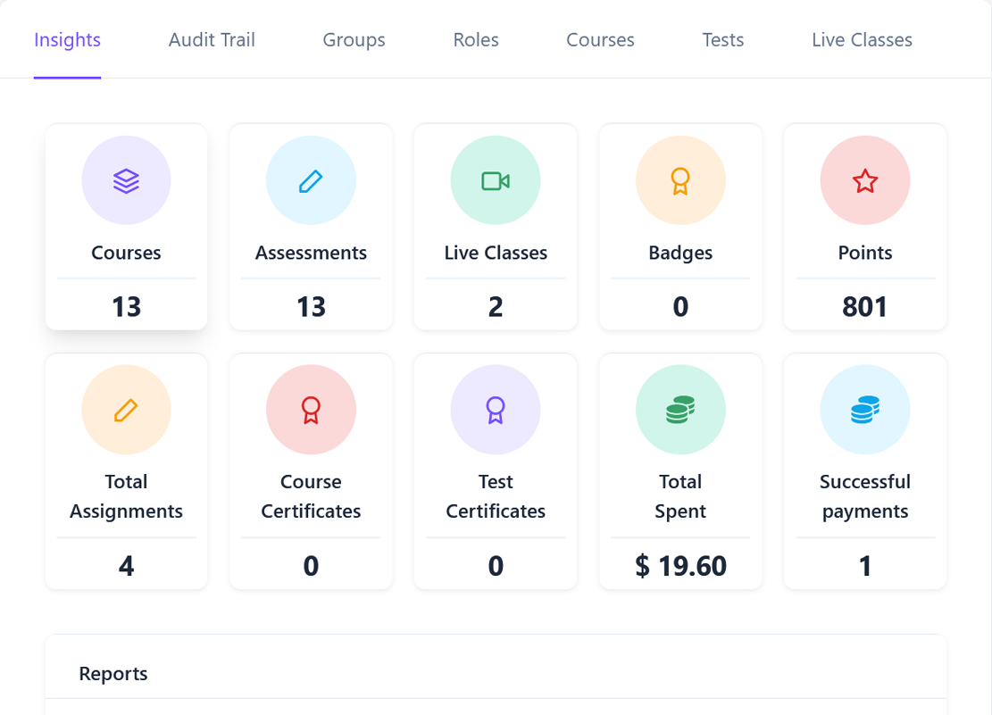Viewport: 992px width, 715px height.
Task: Click the Points count value 801
Action: point(864,307)
